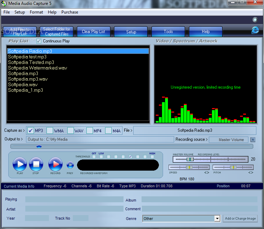Click the Tools toolbar button
The height and width of the screenshot is (229, 264).
168,32
